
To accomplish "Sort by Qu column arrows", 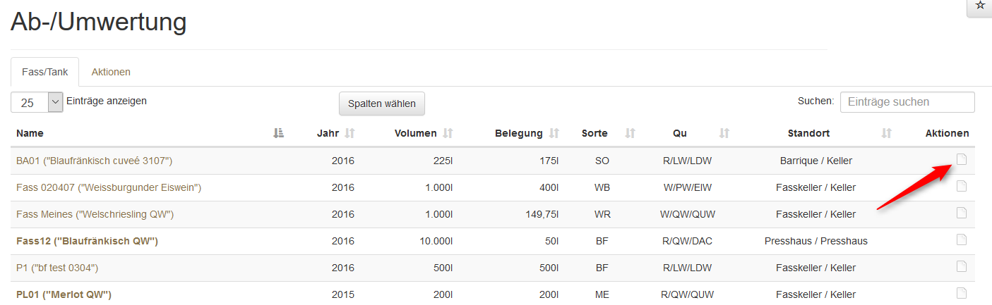I will click(724, 133).
